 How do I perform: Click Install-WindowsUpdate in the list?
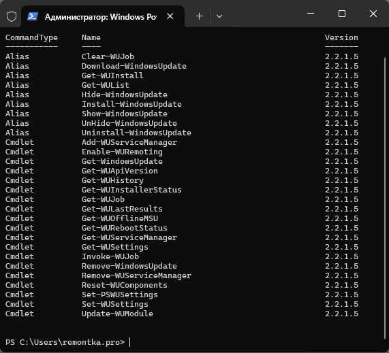tap(131, 104)
